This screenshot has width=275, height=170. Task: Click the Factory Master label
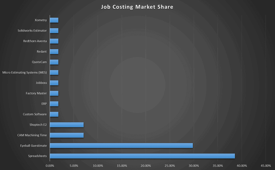click(36, 93)
